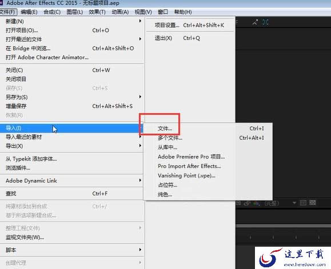Click the snapshot icon below the viewer
This screenshot has height=269, width=331.
(x=238, y=203)
